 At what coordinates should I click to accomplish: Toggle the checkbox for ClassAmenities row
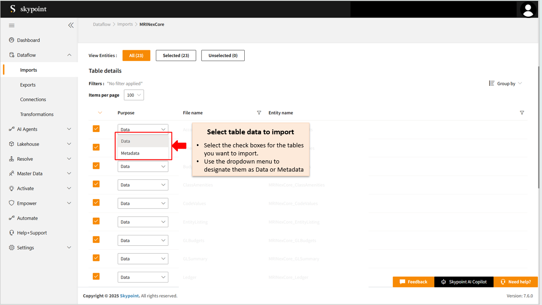point(96,184)
